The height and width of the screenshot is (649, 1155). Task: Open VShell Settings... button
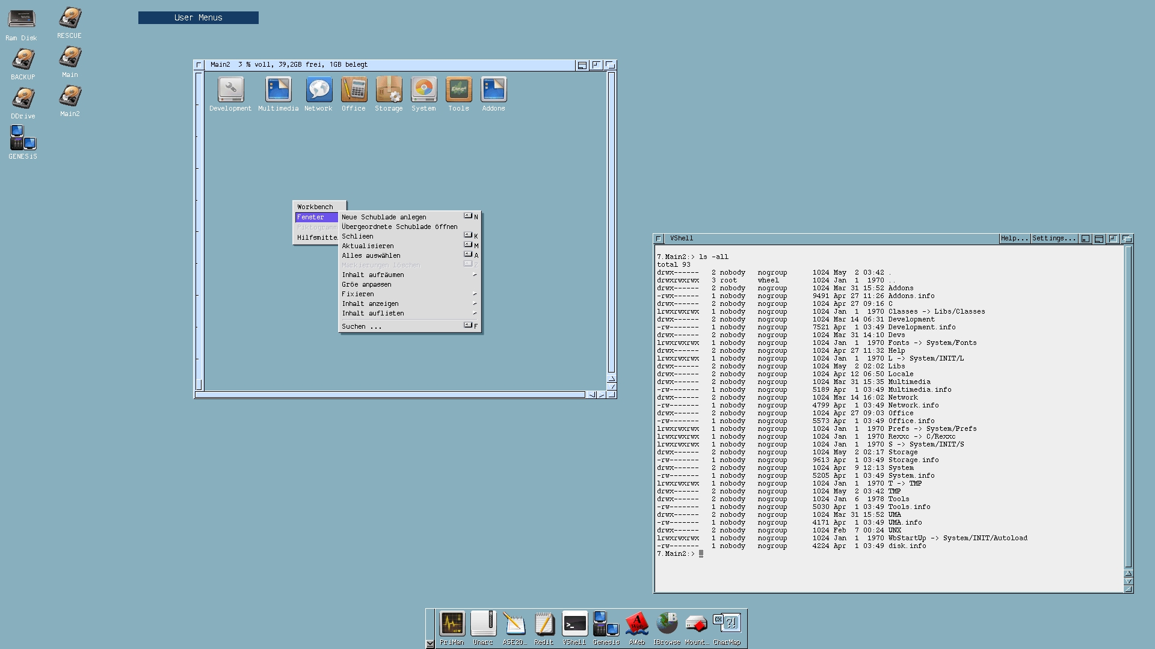pyautogui.click(x=1053, y=239)
